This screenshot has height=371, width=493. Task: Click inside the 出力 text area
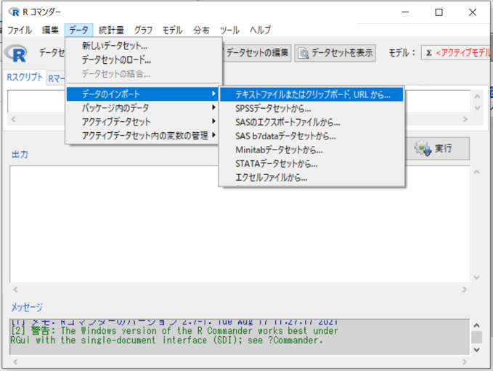[240, 224]
